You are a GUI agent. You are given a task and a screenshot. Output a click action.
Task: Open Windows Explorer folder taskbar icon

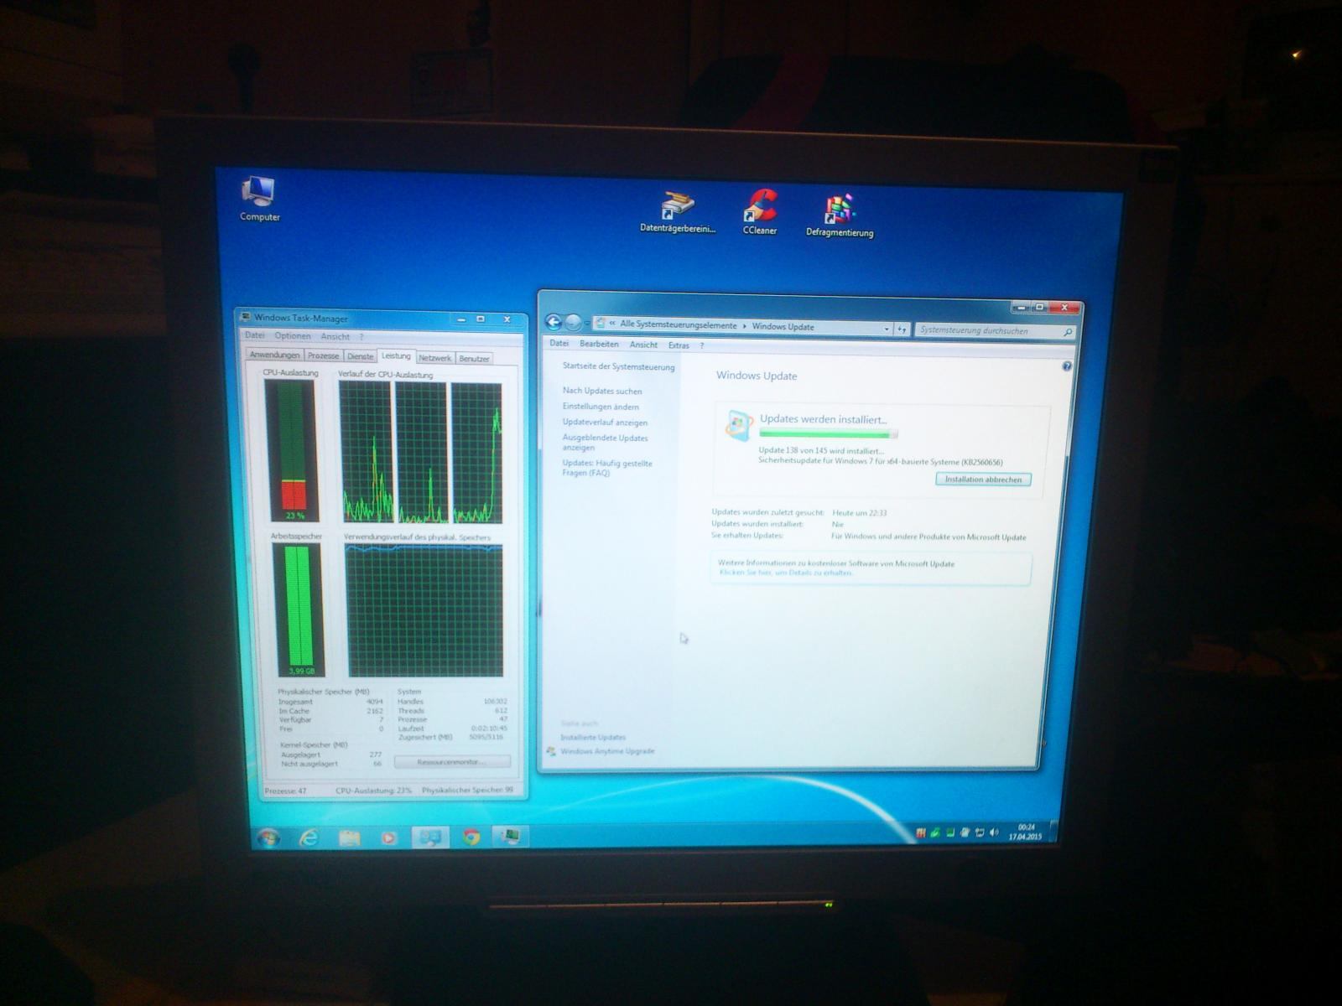[x=349, y=837]
